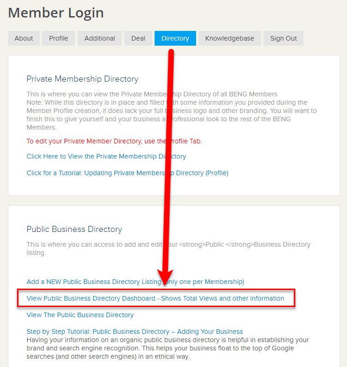Click the 'This is where you can access' description
Screen dimensions: 347x367
(x=168, y=249)
